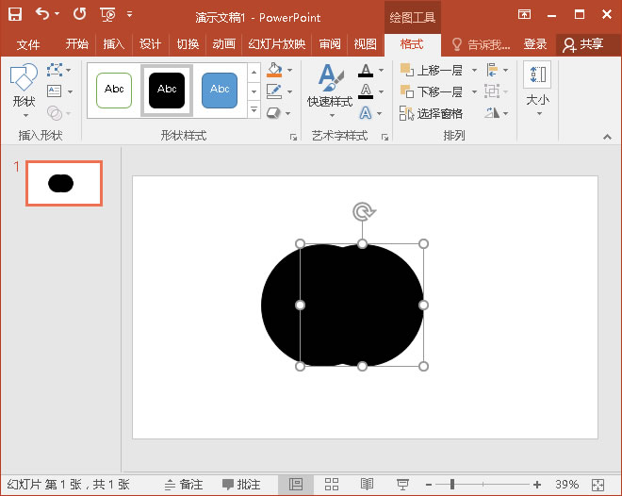Toggle the 批注 comments pane

click(x=241, y=484)
